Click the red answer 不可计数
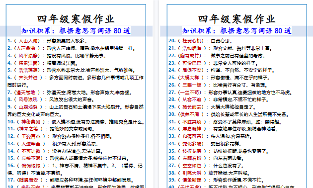The height and width of the screenshot is (188, 313). (x=31, y=151)
